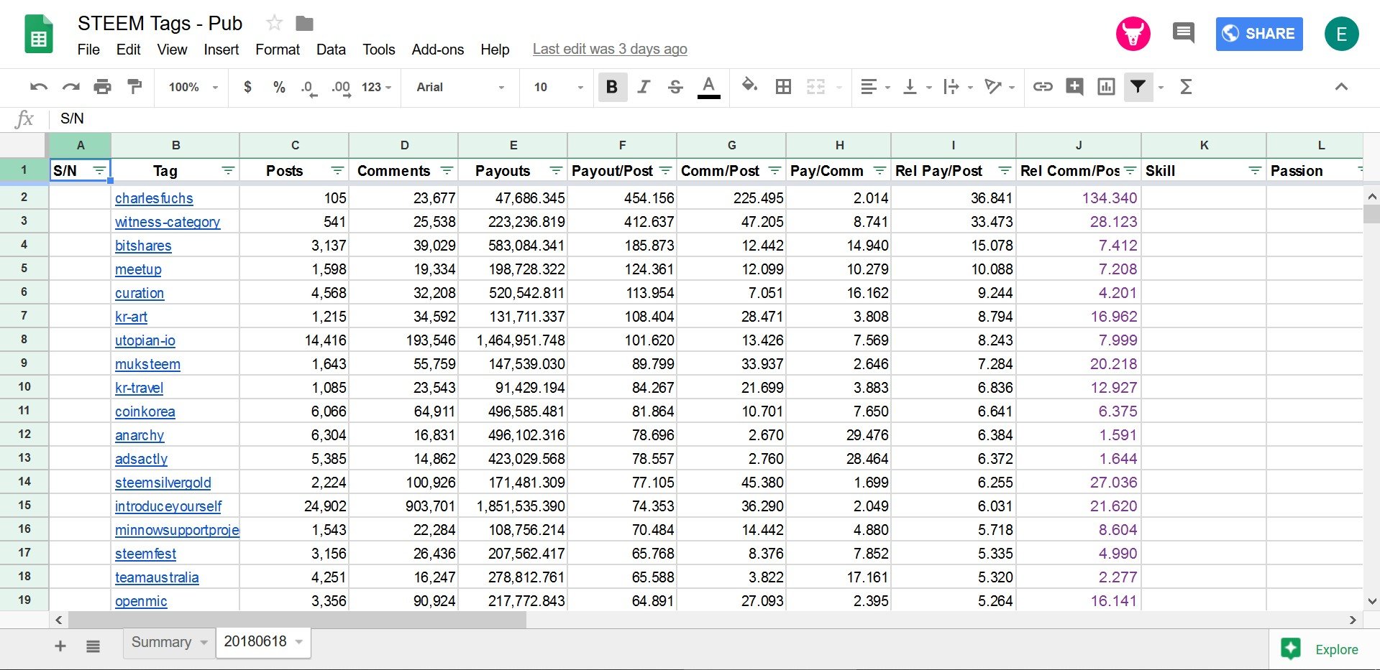Toggle bold formatting
Viewport: 1380px width, 670px height.
pos(612,87)
